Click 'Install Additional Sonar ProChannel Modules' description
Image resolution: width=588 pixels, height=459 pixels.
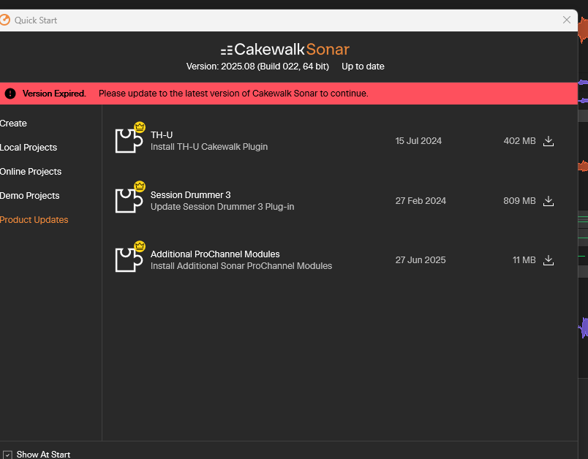(241, 265)
